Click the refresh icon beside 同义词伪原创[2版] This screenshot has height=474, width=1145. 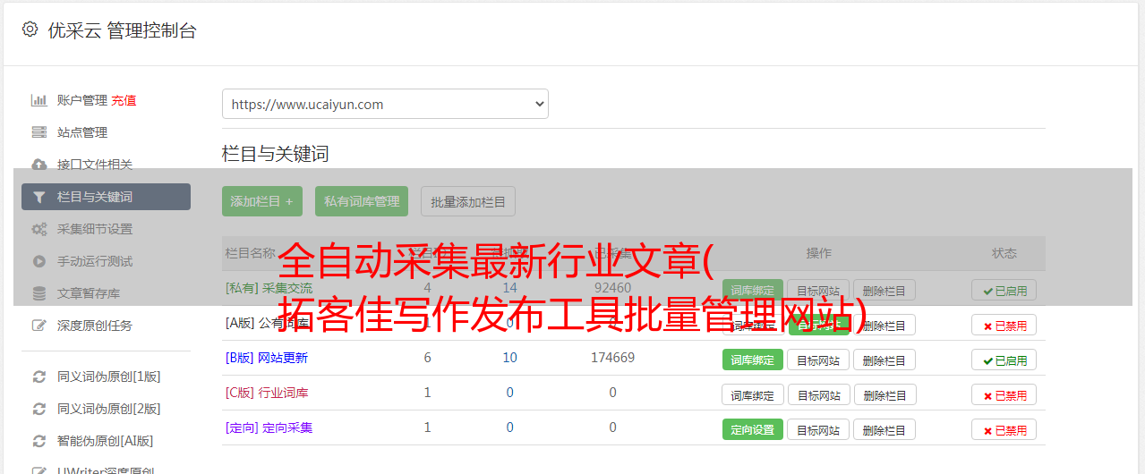(x=38, y=409)
